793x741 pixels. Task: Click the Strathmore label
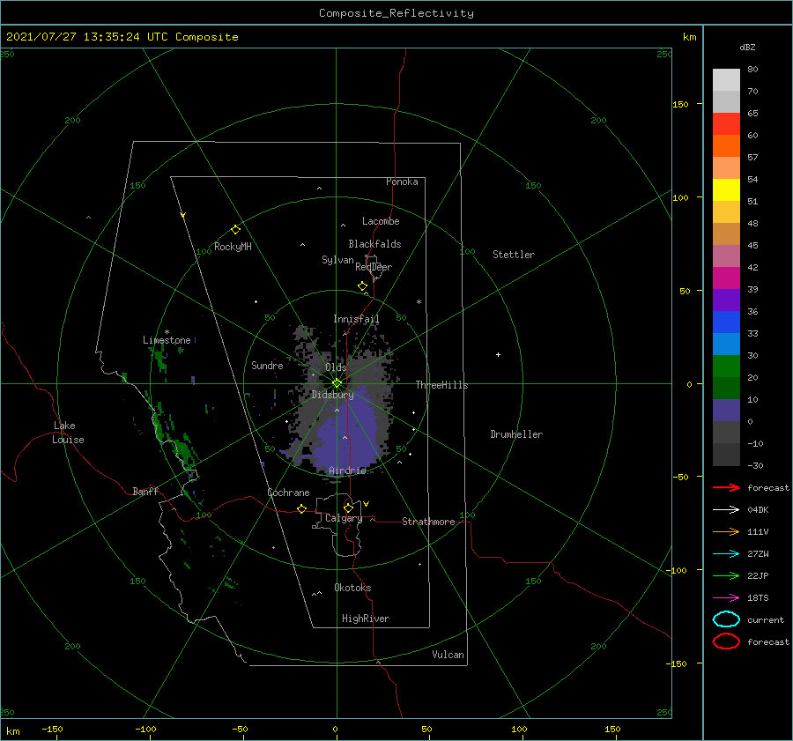click(428, 522)
